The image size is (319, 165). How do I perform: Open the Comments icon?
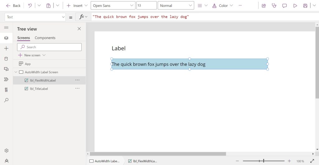(284, 6)
